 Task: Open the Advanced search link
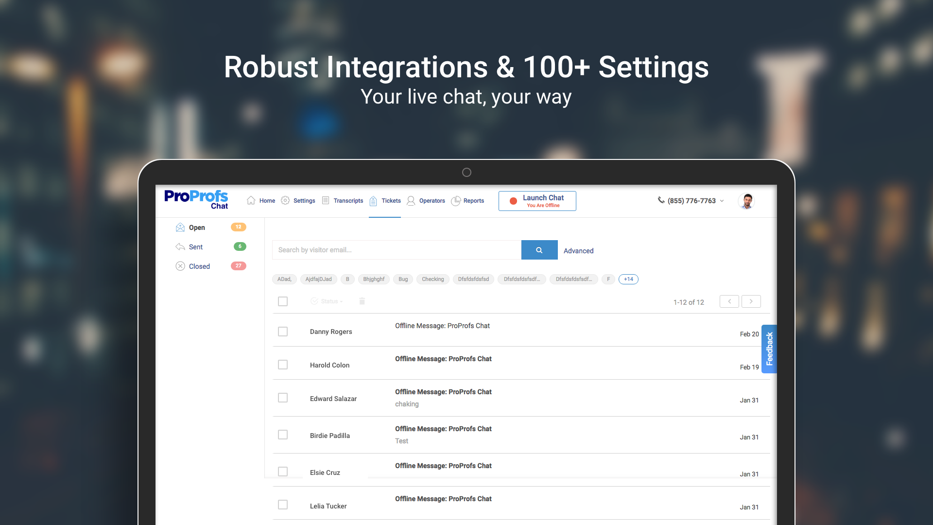tap(578, 251)
